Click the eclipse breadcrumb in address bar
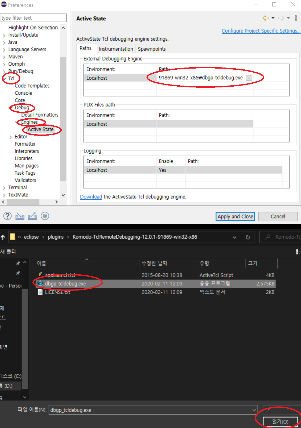This screenshot has height=428, width=301. tap(31, 237)
